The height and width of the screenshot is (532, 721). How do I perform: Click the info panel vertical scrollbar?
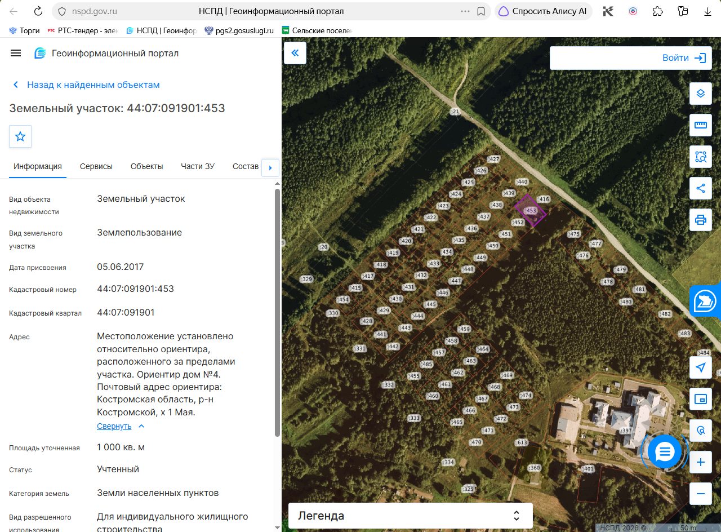point(277,313)
